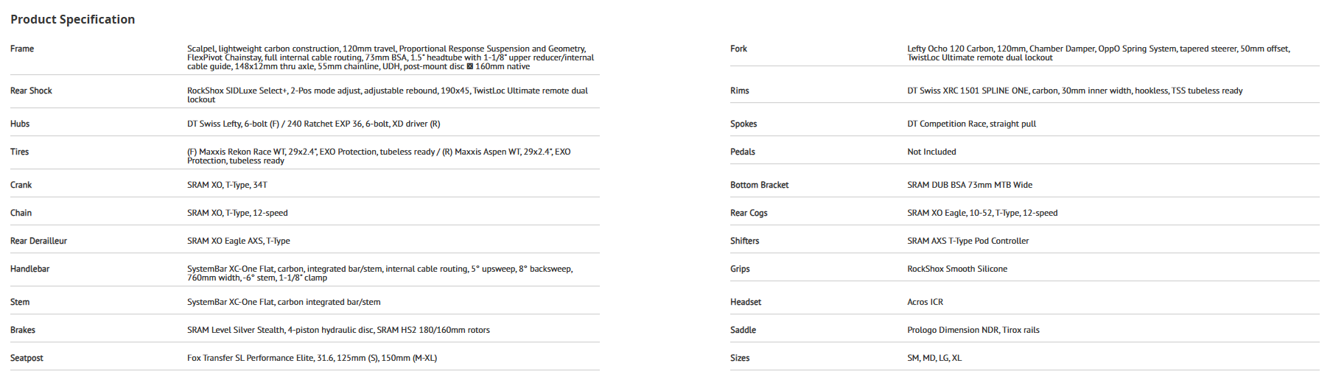This screenshot has height=391, width=1333.
Task: Click the Shifters row label
Action: pyautogui.click(x=744, y=241)
